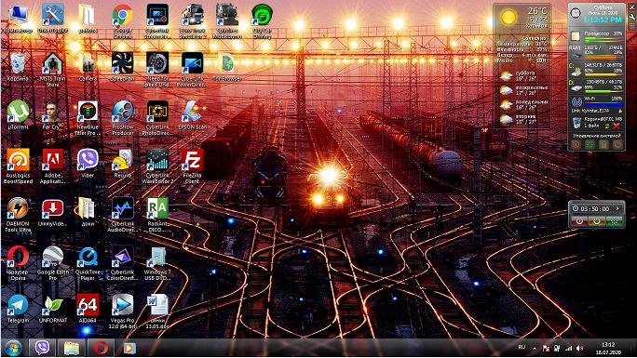This screenshot has width=637, height=358.
Task: Open the Opera browser taskbar button
Action: point(101,348)
